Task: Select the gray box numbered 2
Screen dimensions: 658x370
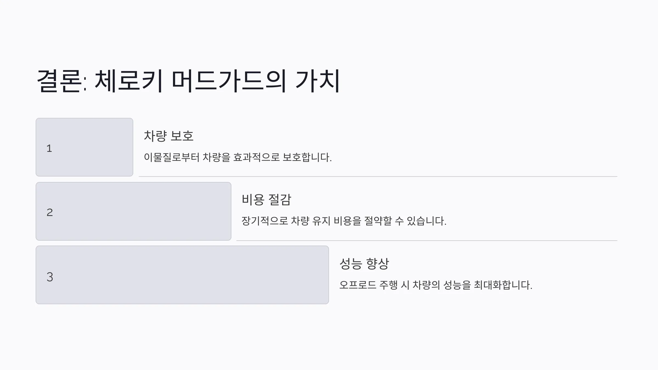Action: (134, 211)
